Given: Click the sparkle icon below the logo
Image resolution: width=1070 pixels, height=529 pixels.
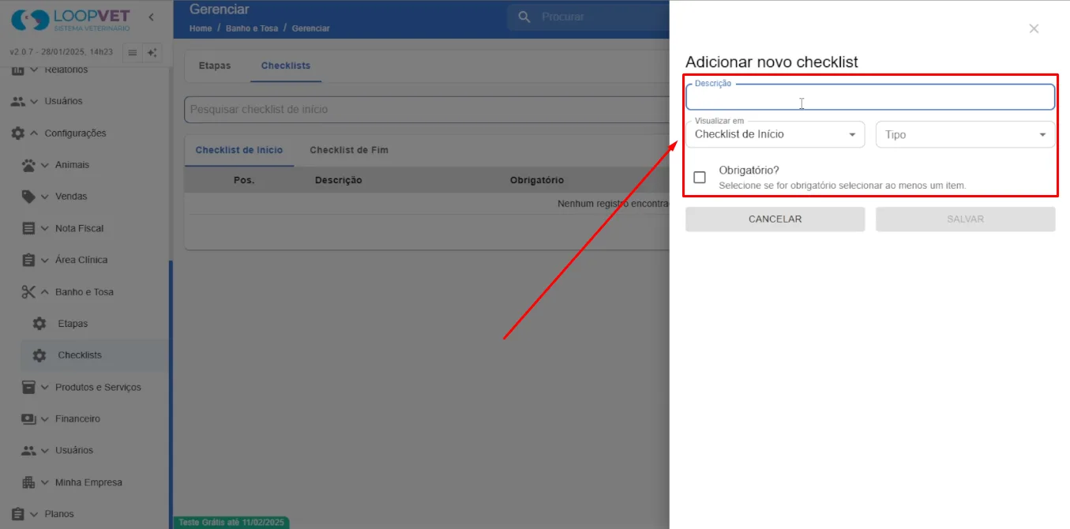Looking at the screenshot, I should pos(152,53).
